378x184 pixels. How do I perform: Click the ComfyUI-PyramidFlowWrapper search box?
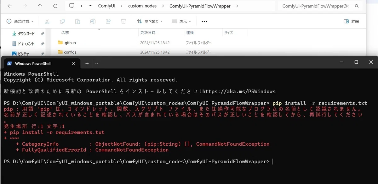coord(320,6)
